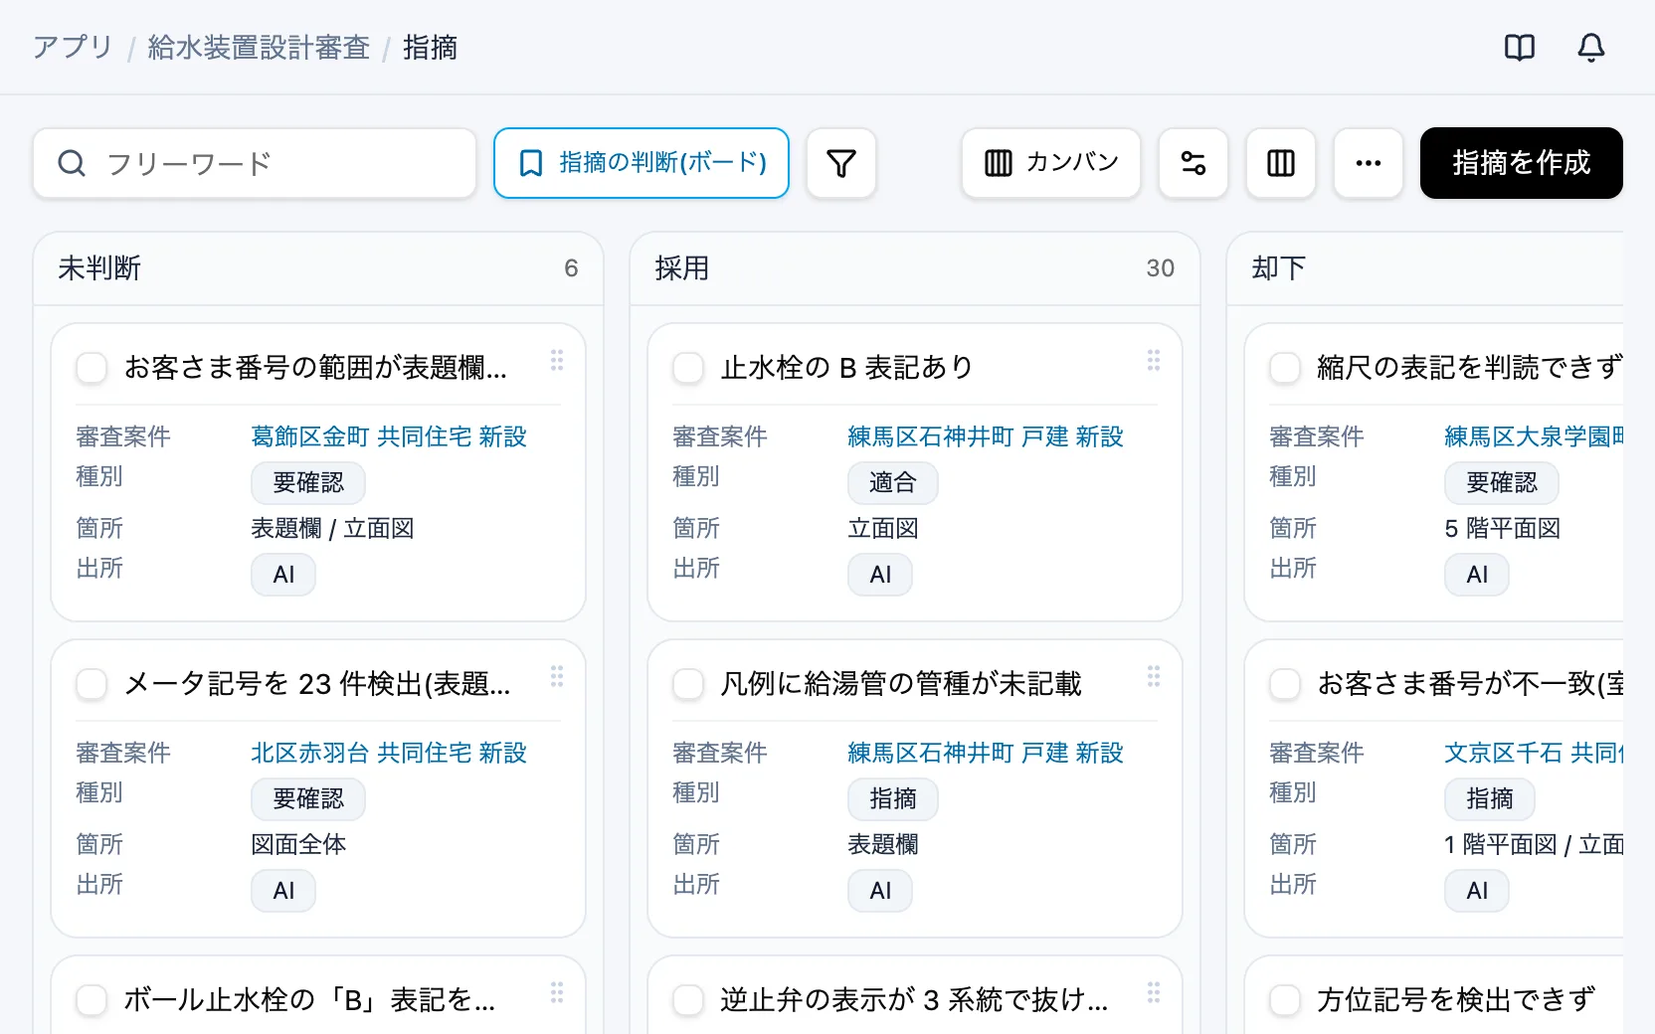1655x1034 pixels.
Task: Click AI source tag in 縮尺の表記 card
Action: click(x=1477, y=575)
